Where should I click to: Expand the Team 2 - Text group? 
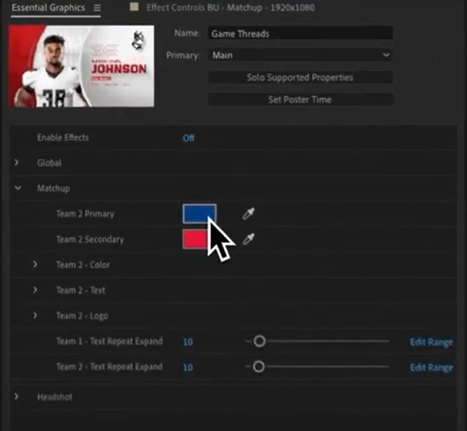click(35, 290)
